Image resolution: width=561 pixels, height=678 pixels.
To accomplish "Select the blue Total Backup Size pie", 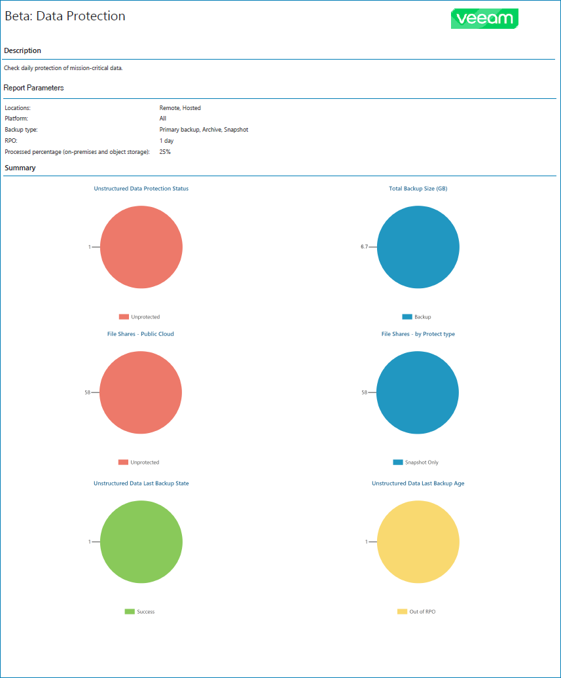I will coord(418,247).
